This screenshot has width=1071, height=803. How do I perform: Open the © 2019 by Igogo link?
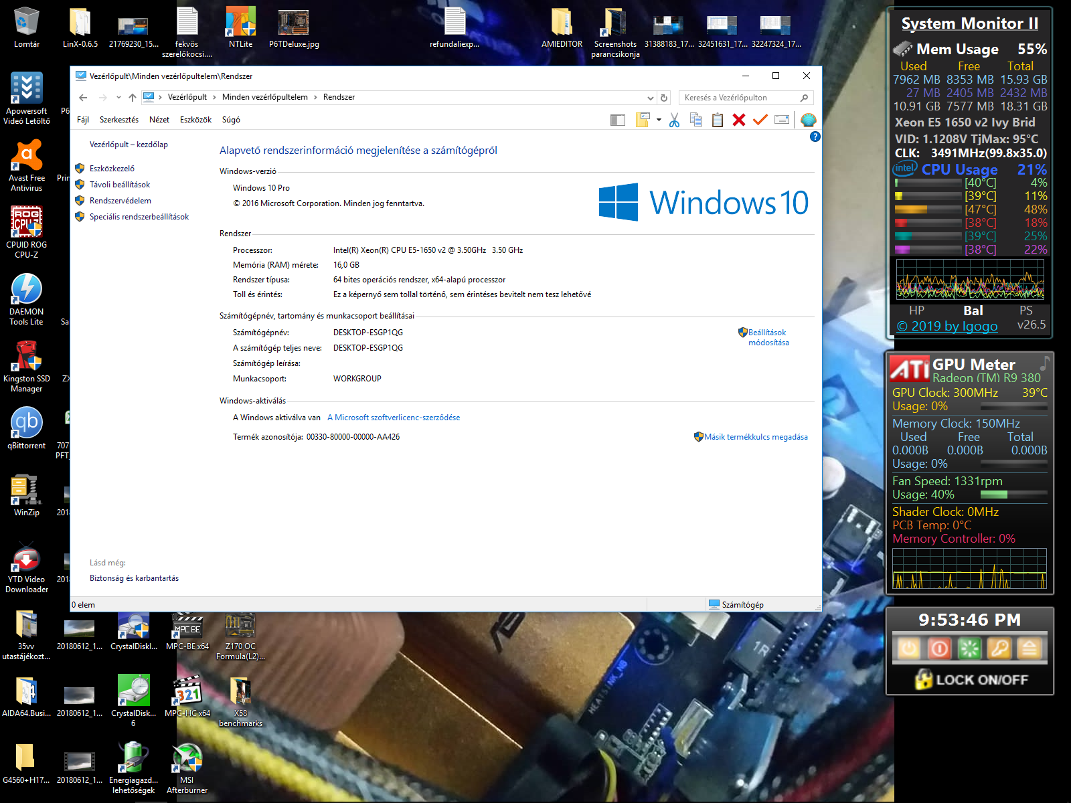[947, 326]
